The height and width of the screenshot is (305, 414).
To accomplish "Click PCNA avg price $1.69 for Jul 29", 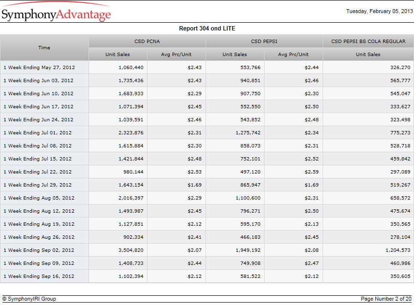I will (194, 185).
